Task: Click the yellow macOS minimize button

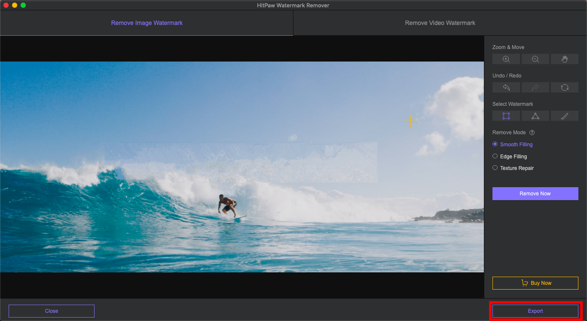Action: [15, 5]
